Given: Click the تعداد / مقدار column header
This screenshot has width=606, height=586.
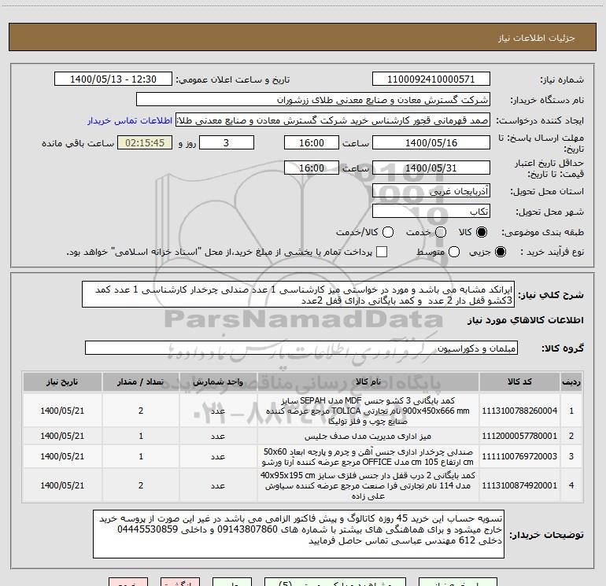Looking at the screenshot, I should [141, 382].
